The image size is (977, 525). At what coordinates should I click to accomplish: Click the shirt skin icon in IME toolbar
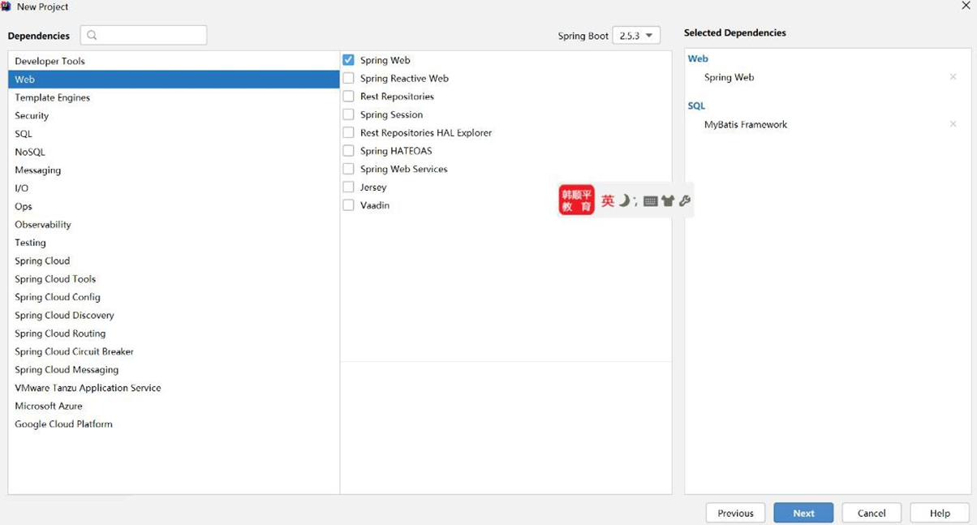tap(668, 201)
